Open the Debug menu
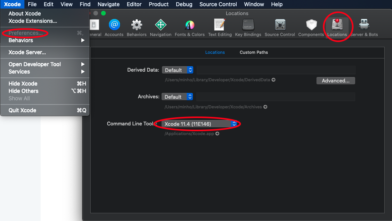The image size is (392, 221). pos(184,4)
